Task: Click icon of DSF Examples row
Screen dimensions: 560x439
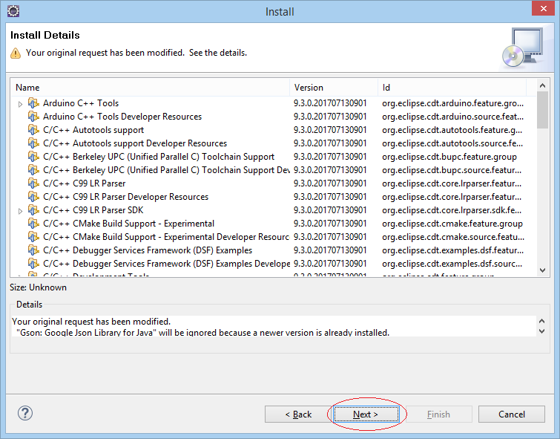Action: (33, 250)
